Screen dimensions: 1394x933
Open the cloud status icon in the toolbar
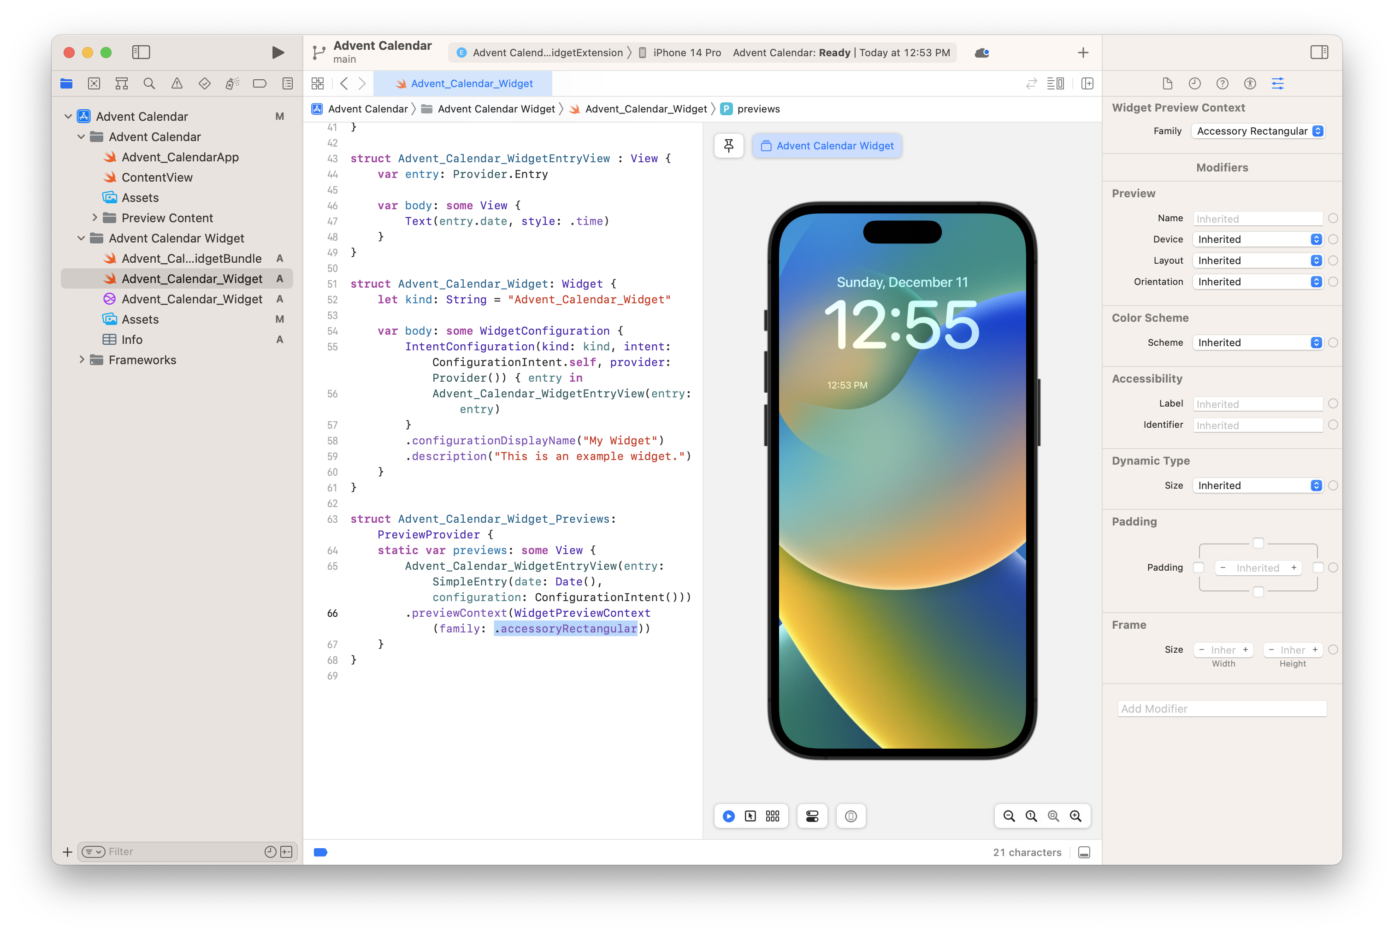pos(982,53)
